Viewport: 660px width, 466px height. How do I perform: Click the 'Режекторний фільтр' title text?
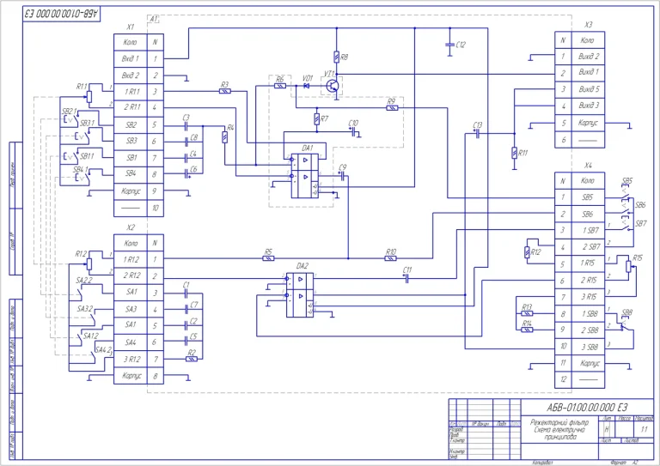tap(559, 422)
